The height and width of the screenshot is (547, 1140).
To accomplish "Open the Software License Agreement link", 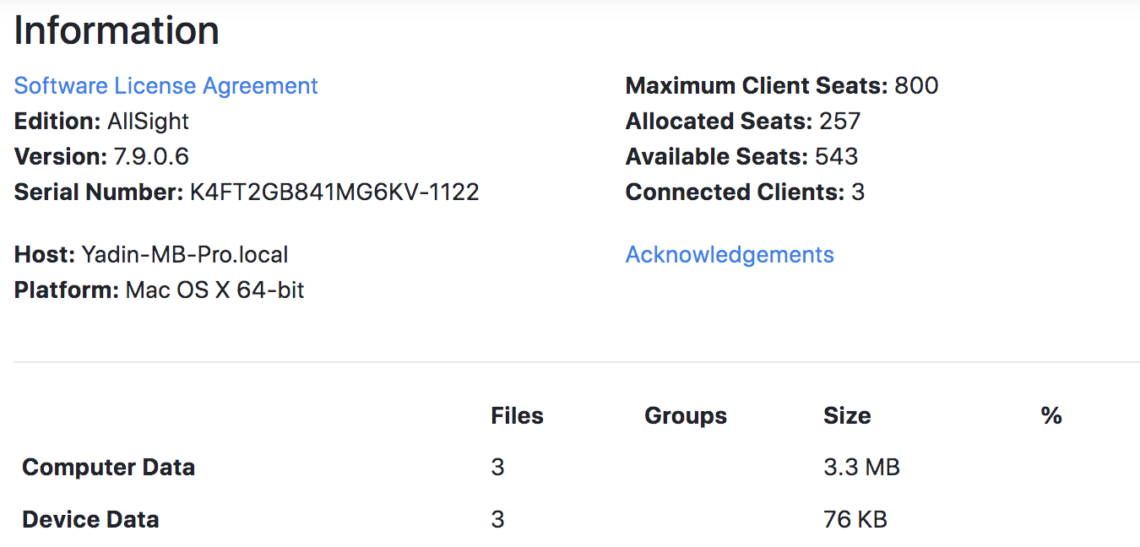I will click(166, 86).
